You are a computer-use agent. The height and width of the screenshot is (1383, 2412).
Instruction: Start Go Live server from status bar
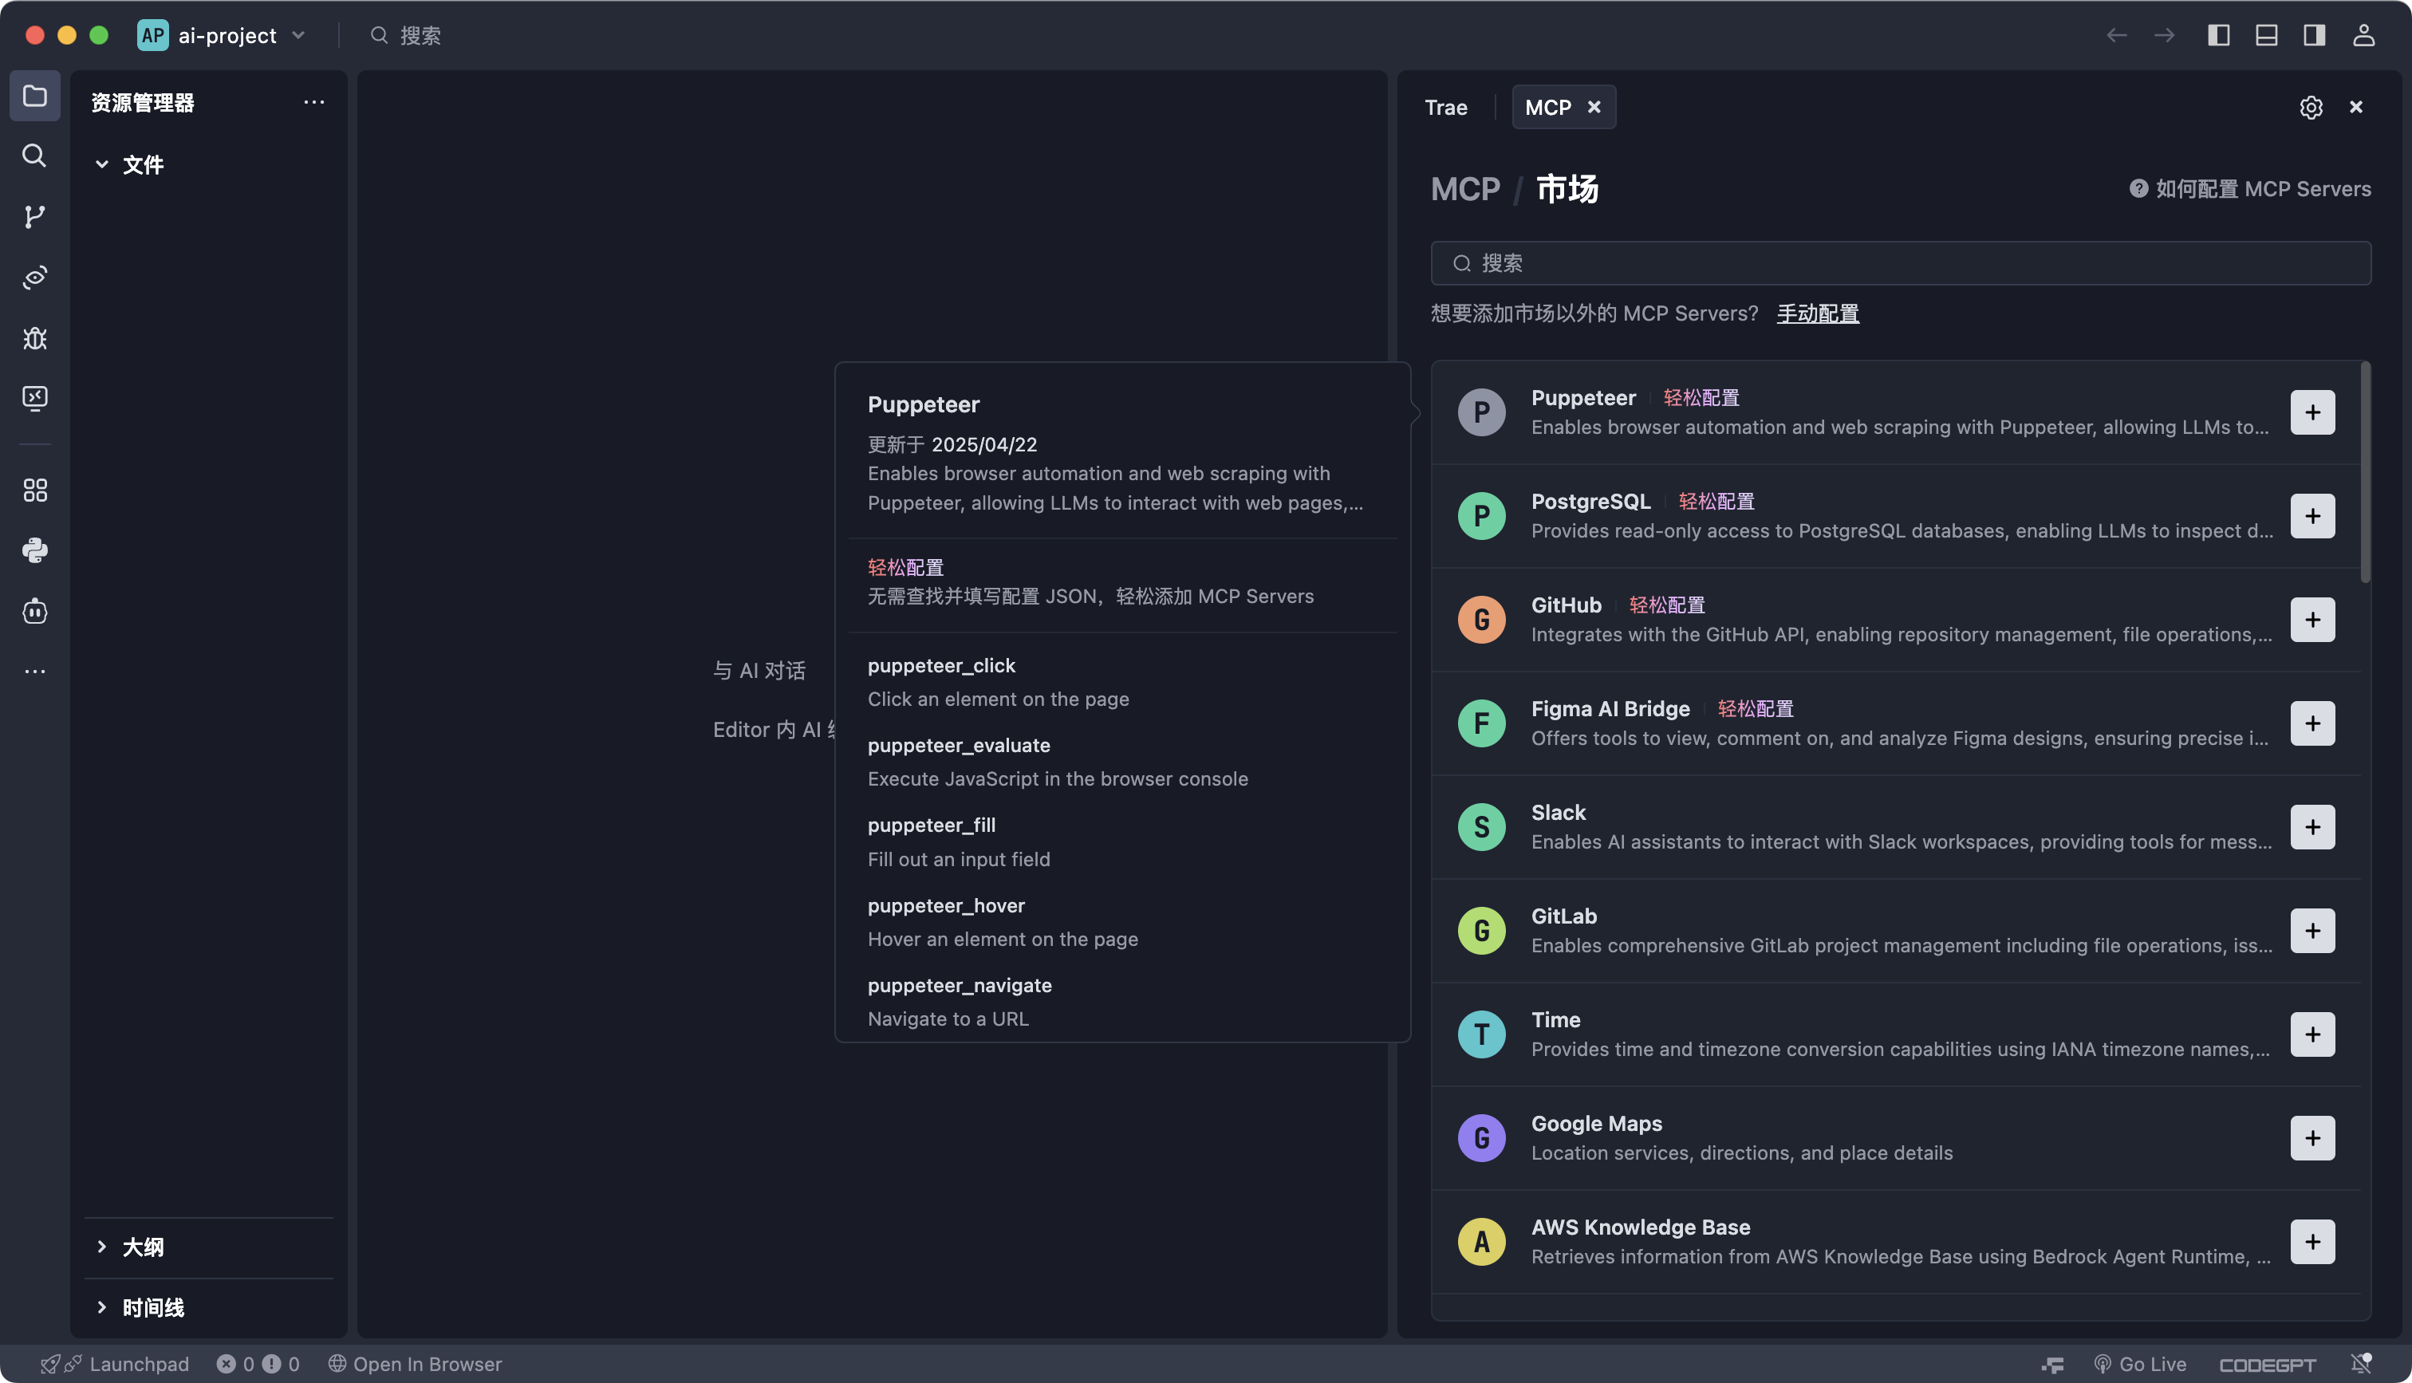tap(2142, 1363)
